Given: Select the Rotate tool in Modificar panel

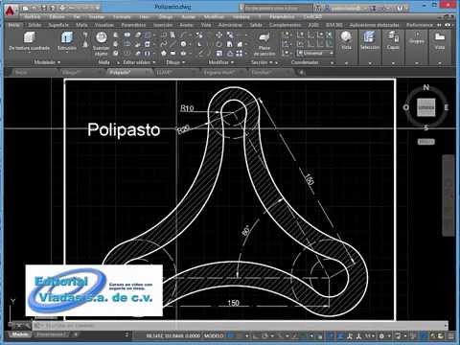Looking at the screenshot, I should (219, 44).
